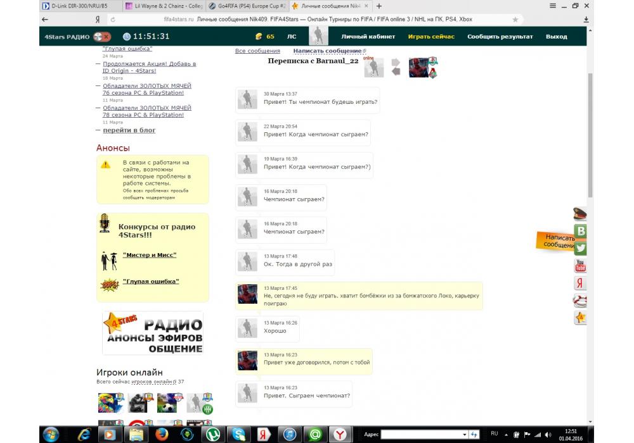Click the RU language indicator in the tray
Viewport: 634px width, 443px height.
pos(495,434)
